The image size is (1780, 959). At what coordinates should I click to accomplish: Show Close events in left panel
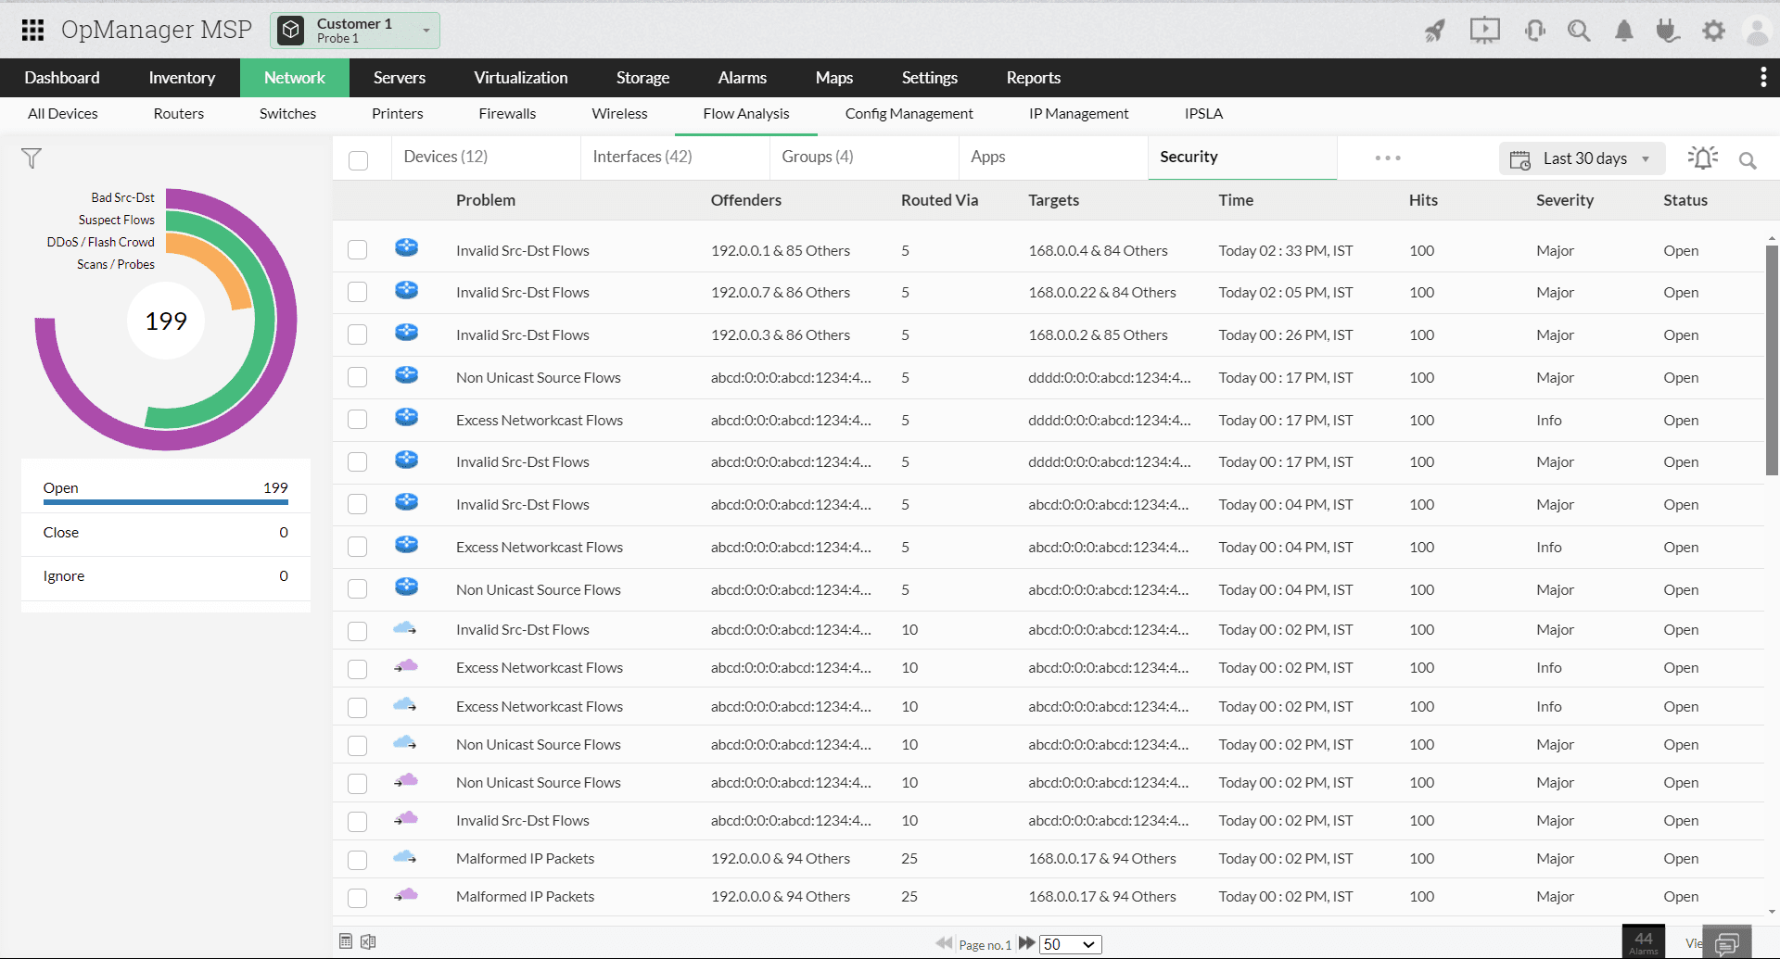[x=166, y=533]
